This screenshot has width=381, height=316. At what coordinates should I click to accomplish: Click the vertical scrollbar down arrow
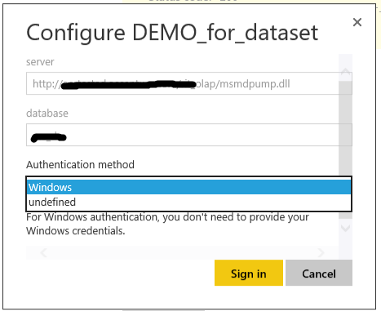pyautogui.click(x=346, y=228)
